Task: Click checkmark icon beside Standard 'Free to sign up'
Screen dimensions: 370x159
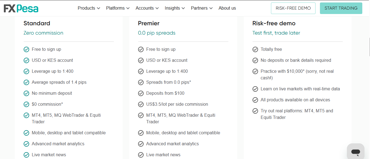Action: pos(26,49)
